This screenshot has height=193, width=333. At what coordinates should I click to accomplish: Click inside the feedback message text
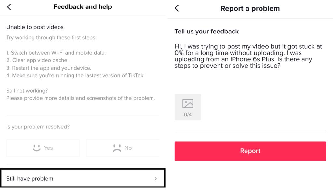(x=248, y=56)
